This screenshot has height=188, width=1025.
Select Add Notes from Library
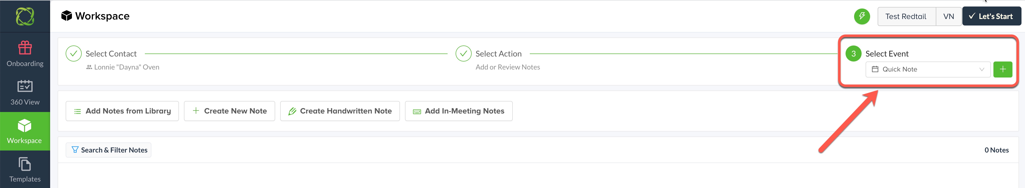point(122,111)
